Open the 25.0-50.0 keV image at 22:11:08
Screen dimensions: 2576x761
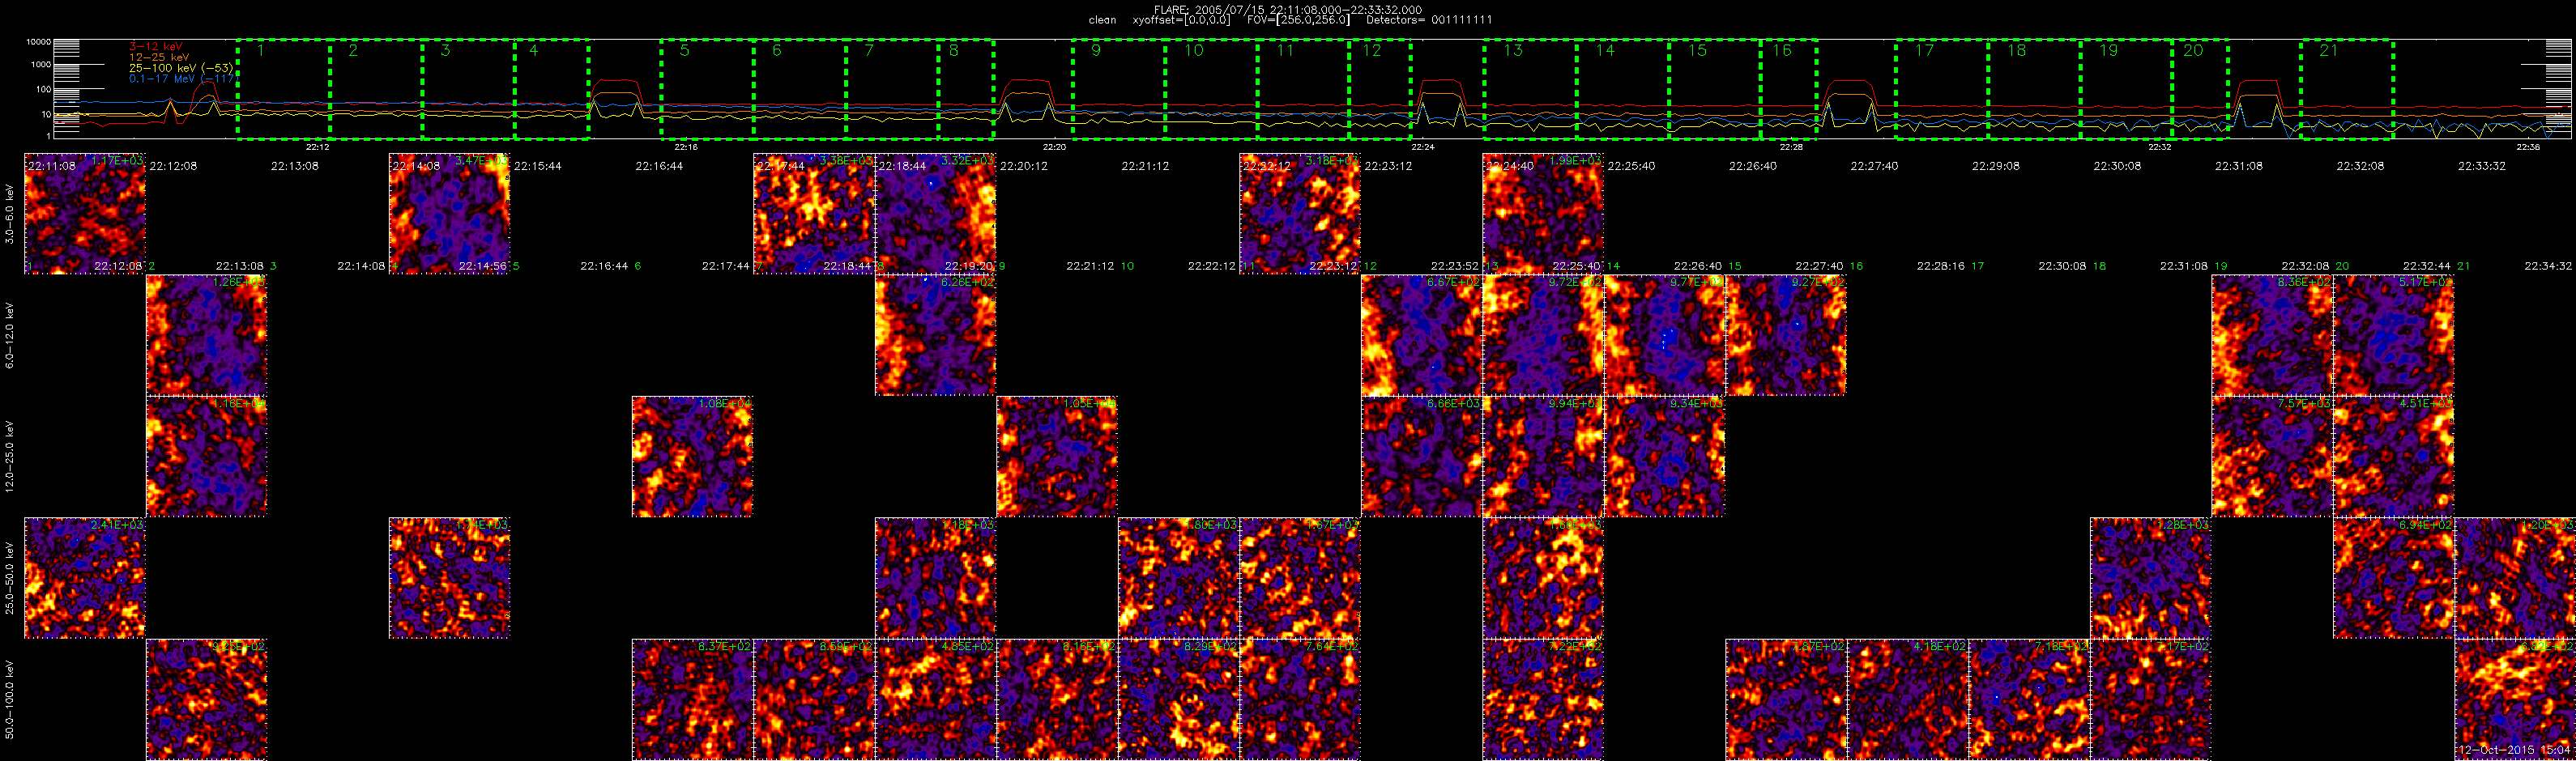click(85, 578)
